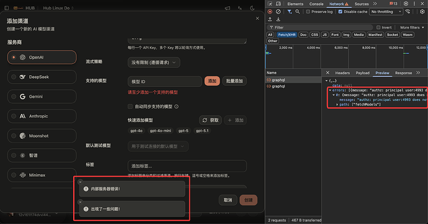Switch to the Elements tab
Image resolution: width=428 pixels, height=224 pixels.
(295, 4)
